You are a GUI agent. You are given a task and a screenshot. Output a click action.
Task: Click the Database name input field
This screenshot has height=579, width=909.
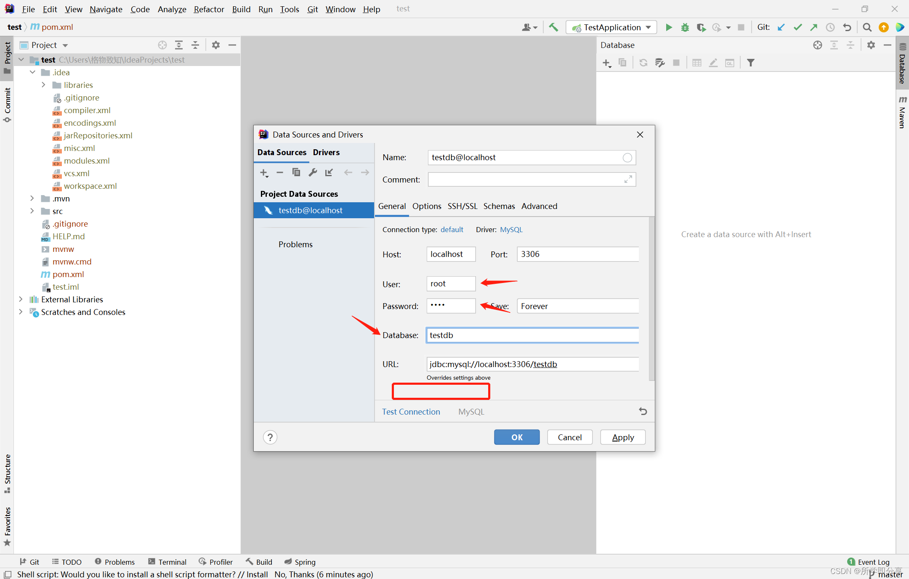coord(532,335)
